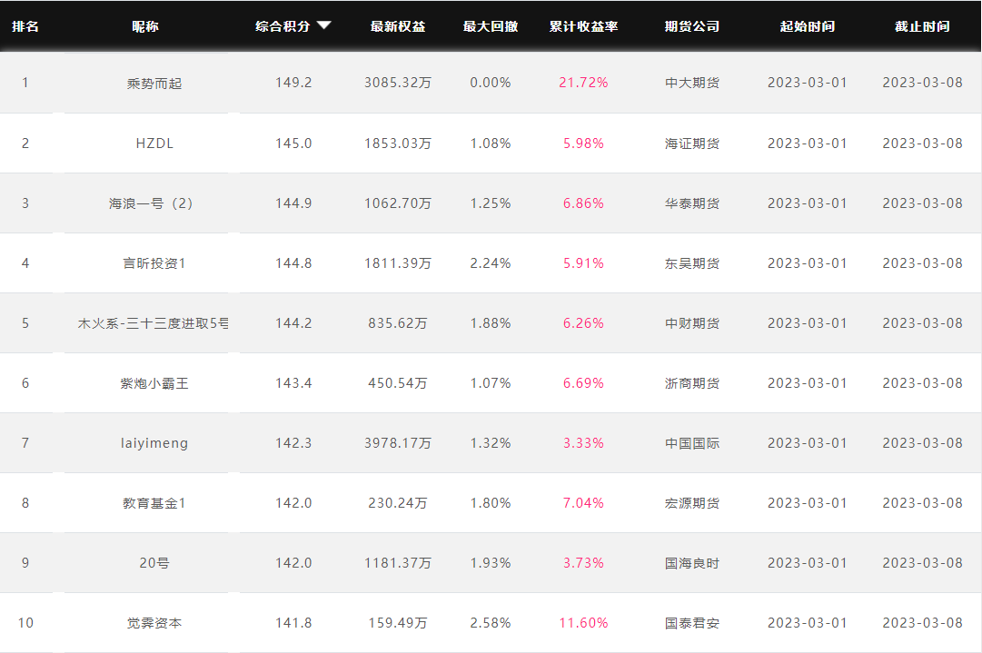Click cumulative return 5.98%

pyautogui.click(x=584, y=143)
